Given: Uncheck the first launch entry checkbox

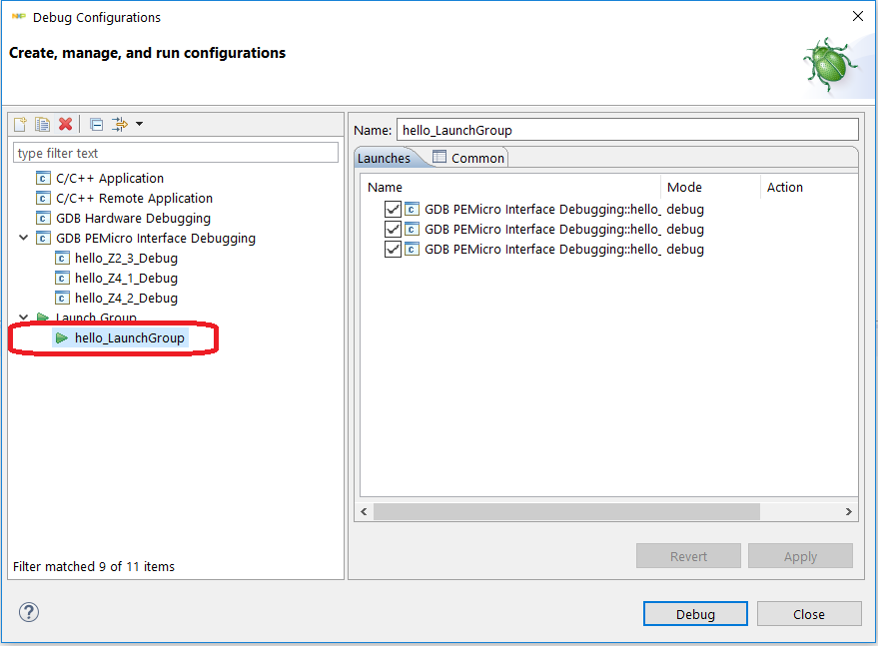Looking at the screenshot, I should pyautogui.click(x=393, y=210).
